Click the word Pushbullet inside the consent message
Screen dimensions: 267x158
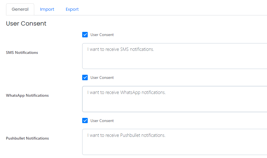tap(130, 135)
